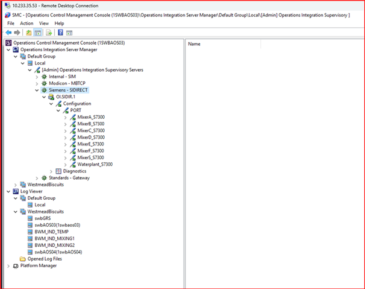Expand the Internal - SIM node
The height and width of the screenshot is (289, 365).
[37, 77]
